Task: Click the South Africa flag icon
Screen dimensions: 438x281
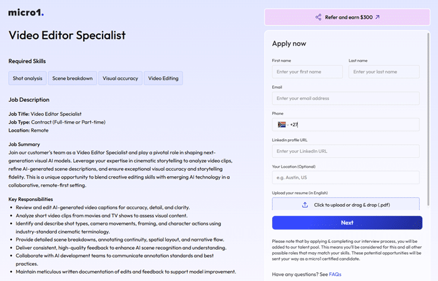Action: point(282,125)
